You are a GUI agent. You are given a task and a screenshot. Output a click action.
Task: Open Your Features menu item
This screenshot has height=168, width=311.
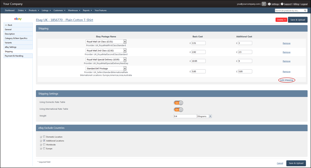(x=100, y=10)
